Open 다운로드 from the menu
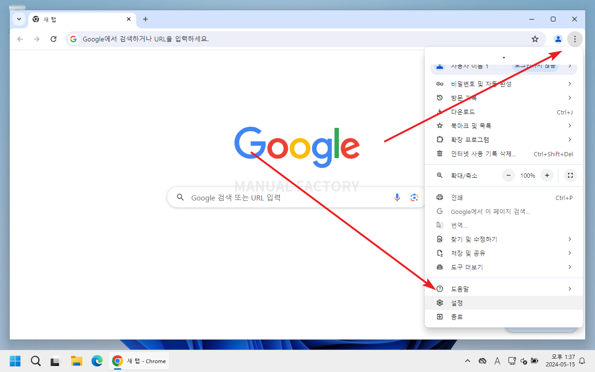This screenshot has width=595, height=372. [503, 112]
